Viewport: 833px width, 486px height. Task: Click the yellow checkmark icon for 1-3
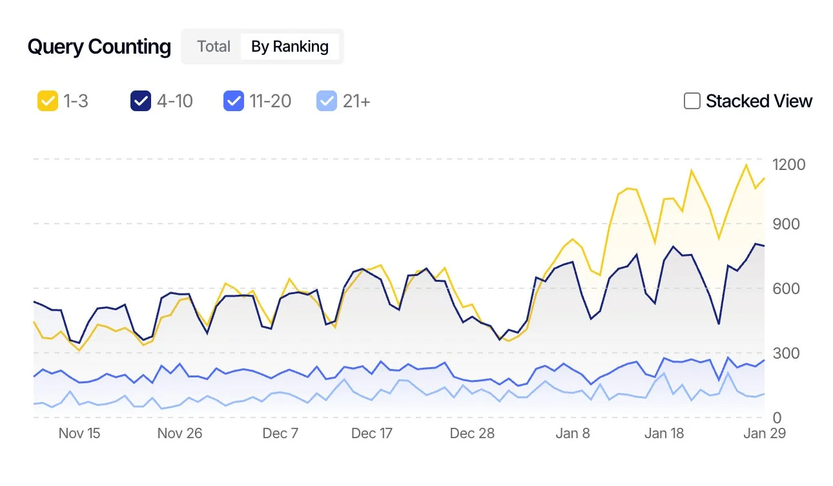[x=46, y=101]
